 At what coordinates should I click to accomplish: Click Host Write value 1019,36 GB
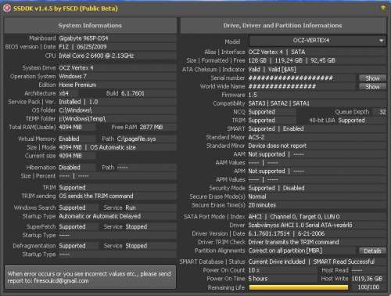pos(367,279)
